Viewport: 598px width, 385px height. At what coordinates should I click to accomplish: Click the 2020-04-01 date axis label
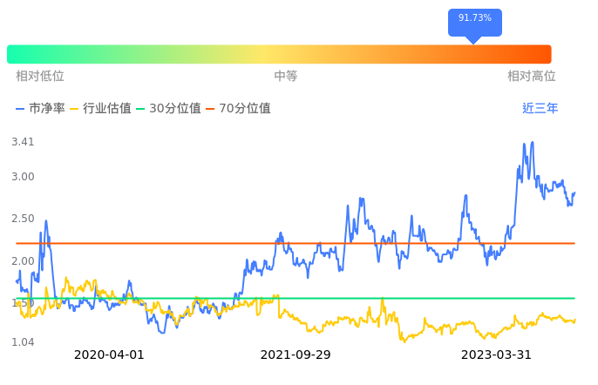pos(109,355)
